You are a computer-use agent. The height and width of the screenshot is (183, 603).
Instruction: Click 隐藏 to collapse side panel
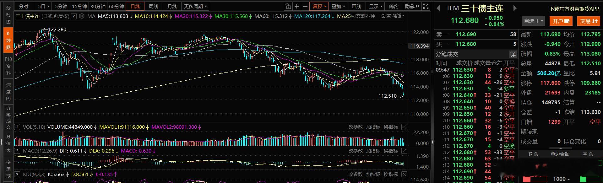tap(412, 6)
